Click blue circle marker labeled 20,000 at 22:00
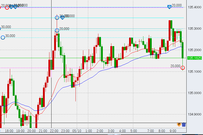This screenshot has width=203, height=135. click(57, 30)
